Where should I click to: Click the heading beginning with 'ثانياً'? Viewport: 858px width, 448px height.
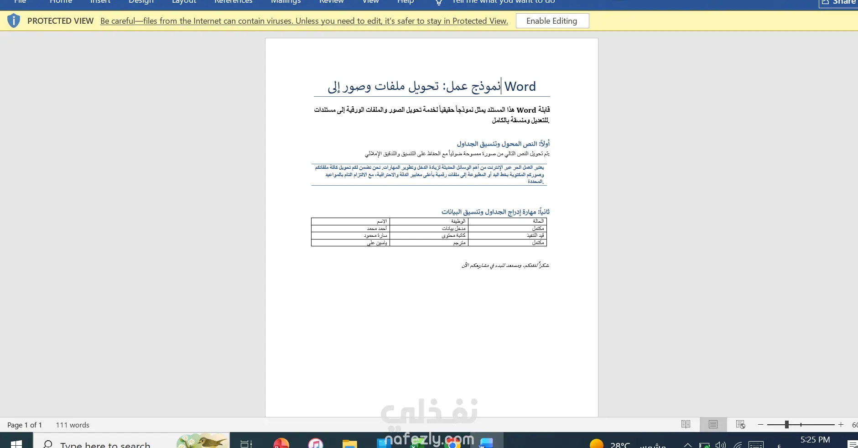[x=495, y=212]
